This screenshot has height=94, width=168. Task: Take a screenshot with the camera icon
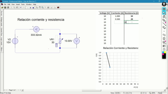[164, 46]
